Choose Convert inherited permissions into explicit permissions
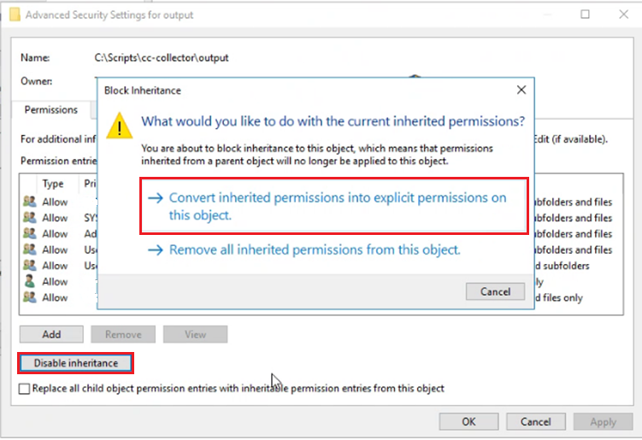642x440 pixels. [x=334, y=206]
